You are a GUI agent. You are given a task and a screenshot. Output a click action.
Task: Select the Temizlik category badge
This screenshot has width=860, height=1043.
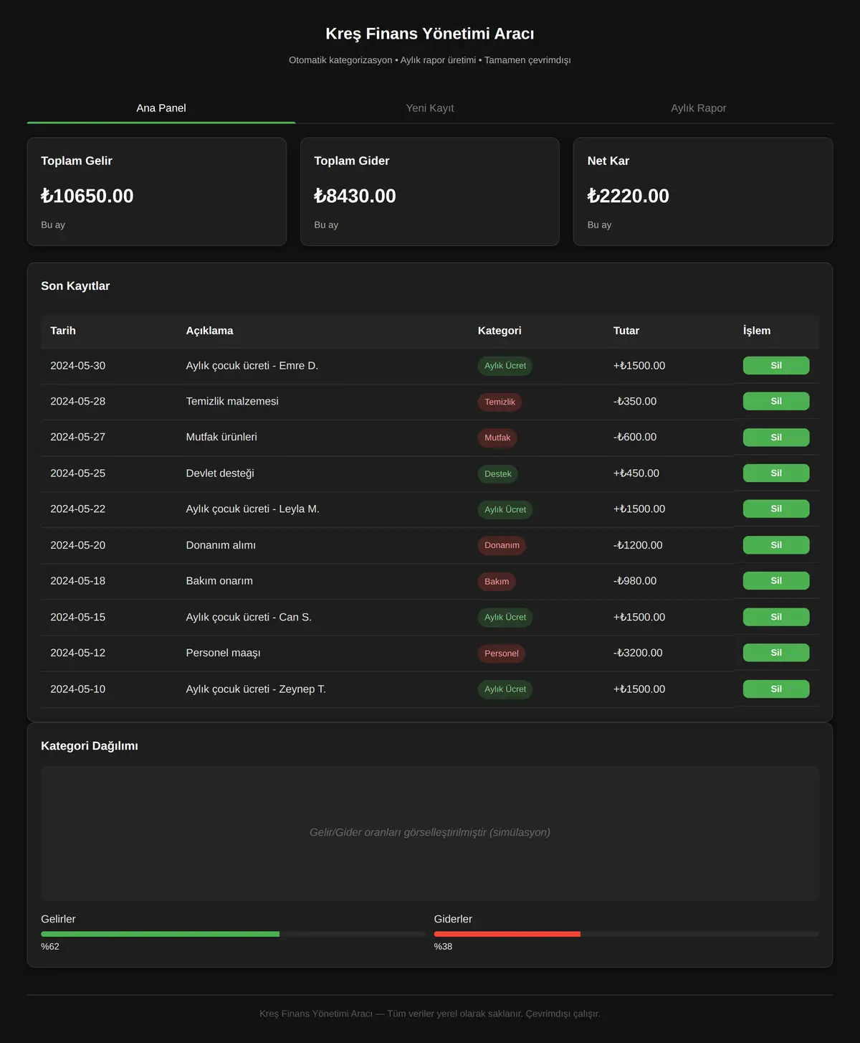(500, 402)
